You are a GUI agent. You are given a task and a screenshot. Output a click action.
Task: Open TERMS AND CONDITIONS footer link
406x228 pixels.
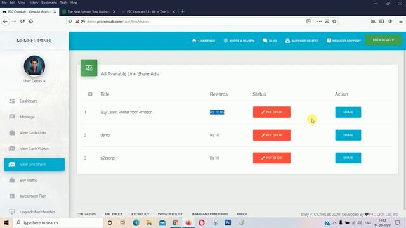[x=210, y=214]
